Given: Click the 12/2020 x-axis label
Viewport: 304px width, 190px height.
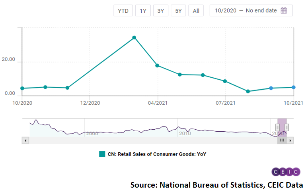Looking at the screenshot, I should tap(90, 103).
